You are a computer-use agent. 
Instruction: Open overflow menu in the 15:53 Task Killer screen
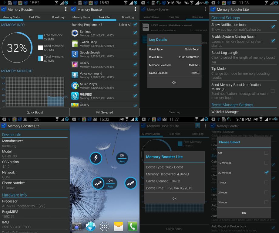point(136,9)
